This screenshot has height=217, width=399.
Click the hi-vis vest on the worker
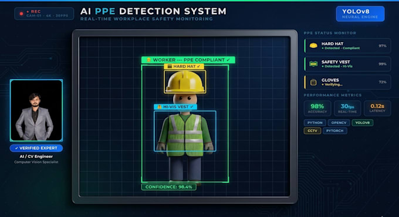point(185,135)
